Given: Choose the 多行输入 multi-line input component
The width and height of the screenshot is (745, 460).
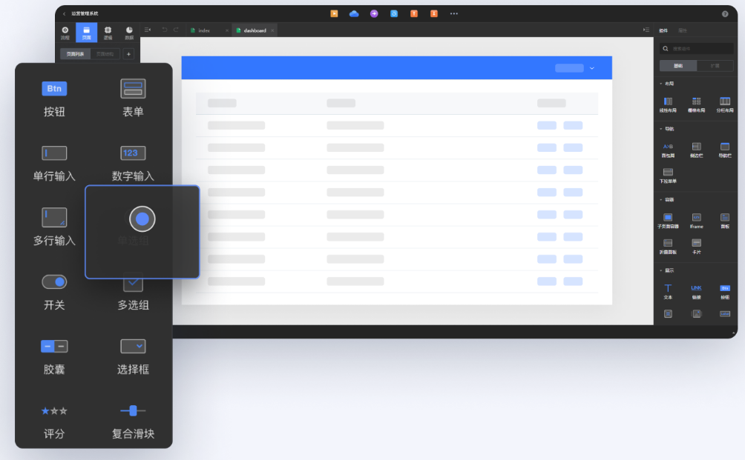Looking at the screenshot, I should [54, 227].
